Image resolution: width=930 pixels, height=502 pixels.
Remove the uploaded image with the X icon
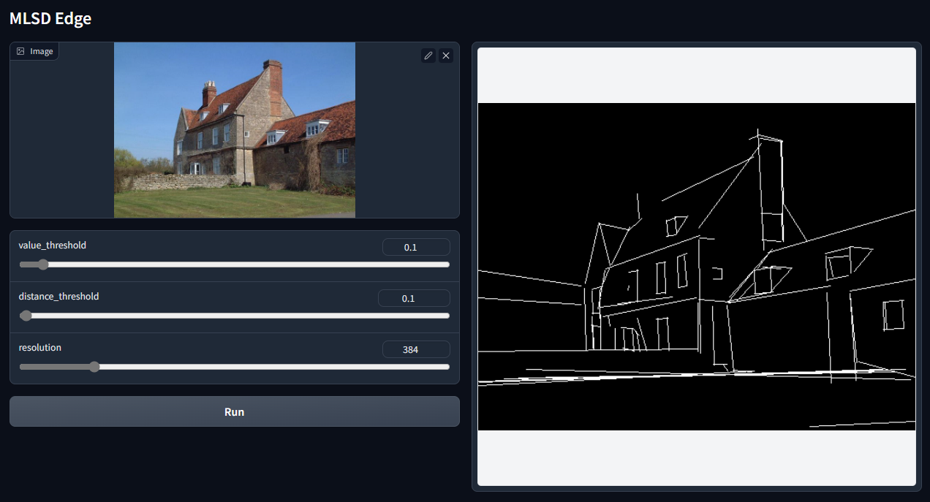446,56
